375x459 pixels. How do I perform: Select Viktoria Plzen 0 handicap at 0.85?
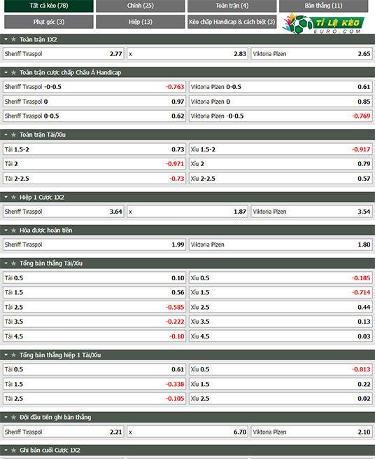(x=281, y=102)
